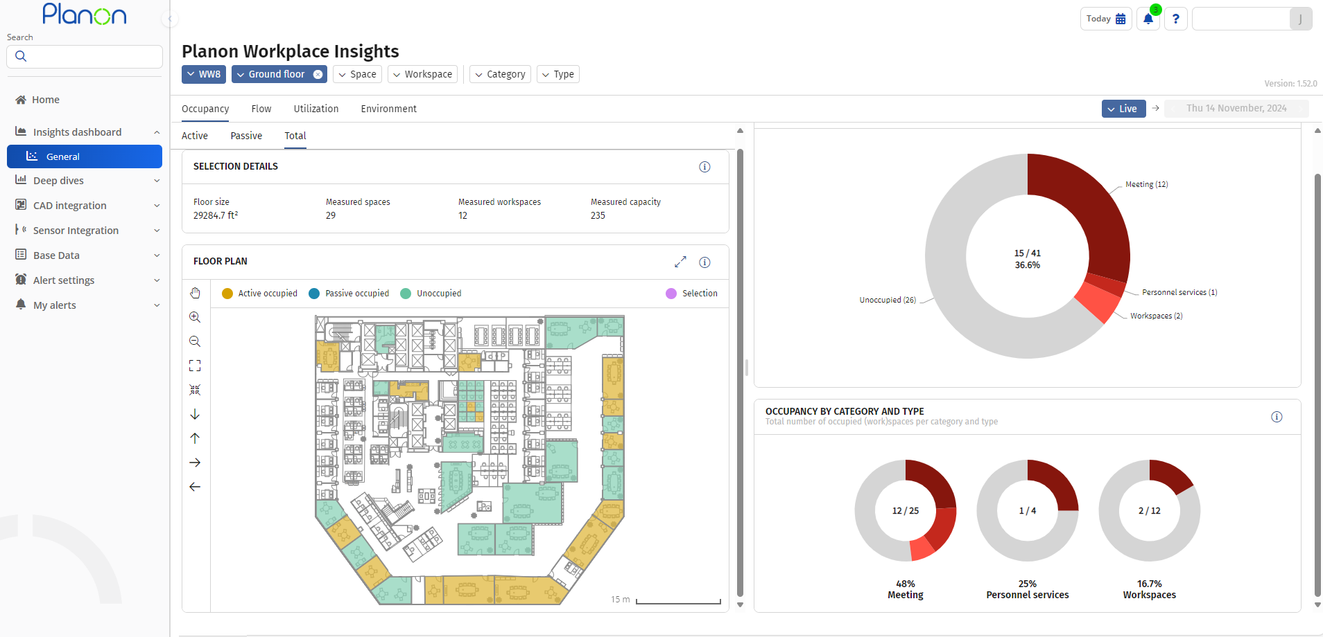Pan floor plan right arrow
The height and width of the screenshot is (637, 1323).
(195, 463)
